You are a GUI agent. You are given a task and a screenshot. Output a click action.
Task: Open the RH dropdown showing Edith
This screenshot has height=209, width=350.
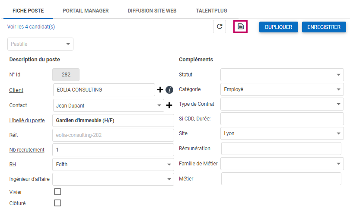pos(113,165)
